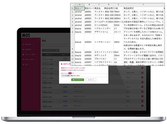
Task: Open product code link b00002
Action: [x=65, y=87]
